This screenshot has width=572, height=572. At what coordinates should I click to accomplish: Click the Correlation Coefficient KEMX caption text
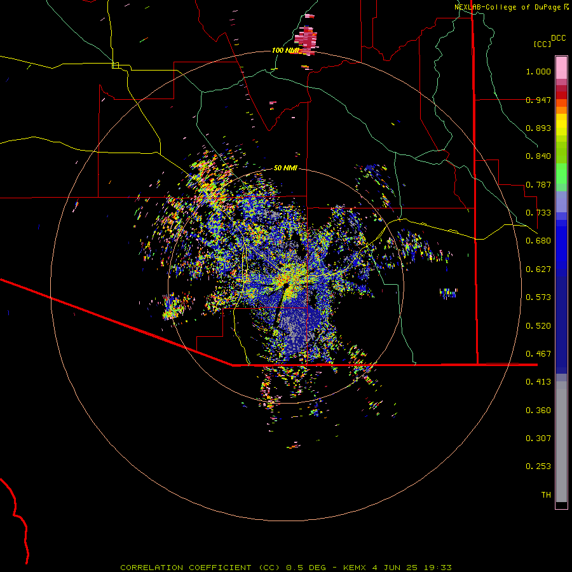click(286, 568)
